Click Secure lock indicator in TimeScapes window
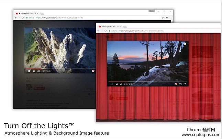The height and width of the screenshot is (139, 222). click(x=113, y=31)
